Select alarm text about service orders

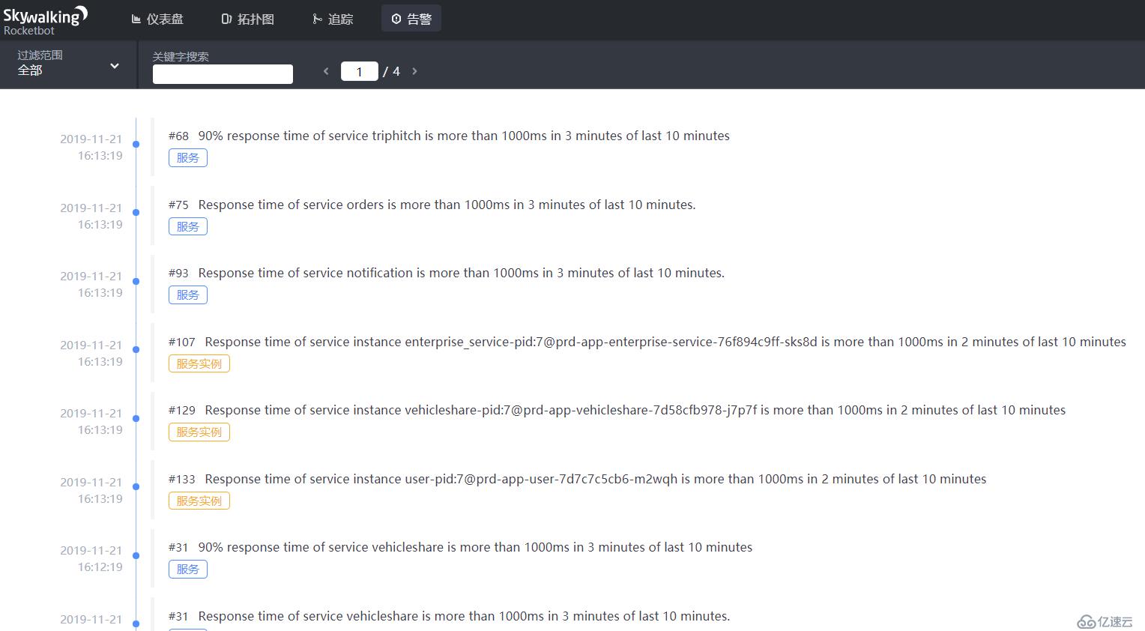point(447,205)
